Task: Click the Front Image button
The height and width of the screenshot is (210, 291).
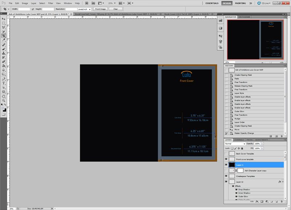Action: [100, 9]
